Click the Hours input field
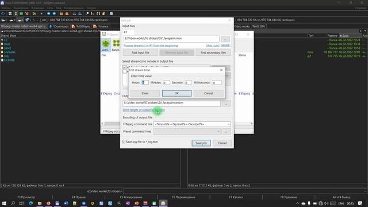The height and width of the screenshot is (207, 368). (x=145, y=83)
